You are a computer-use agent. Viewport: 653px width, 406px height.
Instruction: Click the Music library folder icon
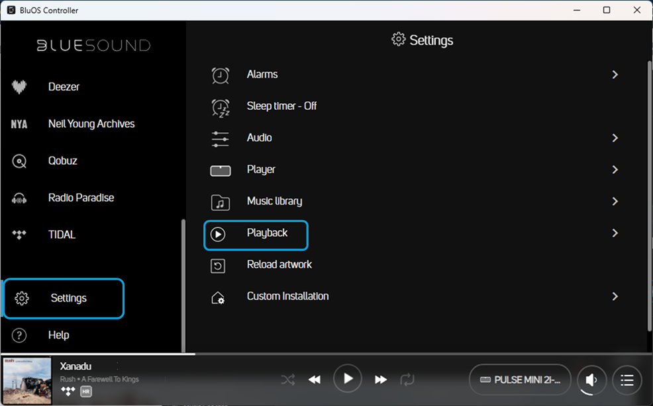coord(221,202)
